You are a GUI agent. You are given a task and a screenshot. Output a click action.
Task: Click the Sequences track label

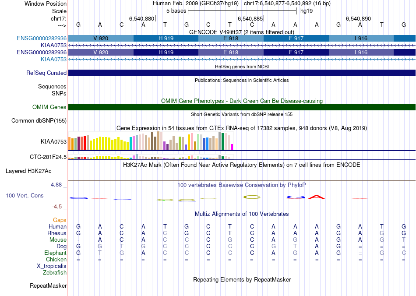point(52,86)
